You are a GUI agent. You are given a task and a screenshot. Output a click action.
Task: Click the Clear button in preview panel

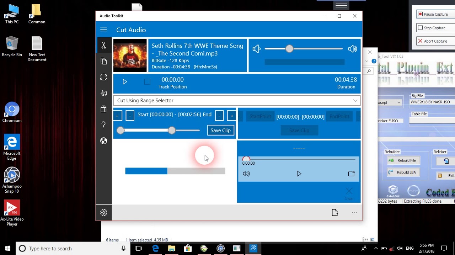tap(349, 194)
